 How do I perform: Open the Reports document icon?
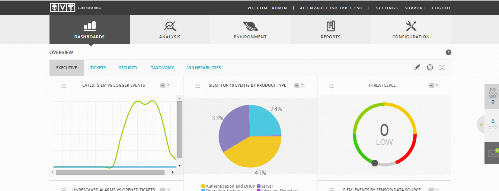(x=330, y=26)
